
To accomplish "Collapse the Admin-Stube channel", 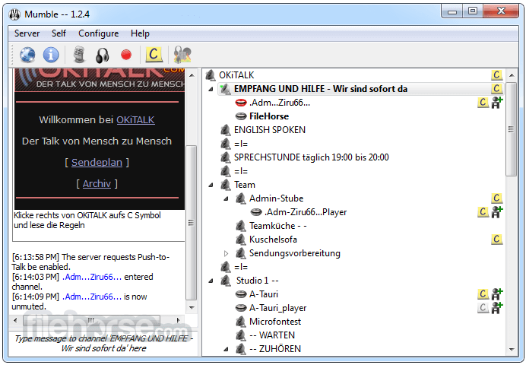I will coord(226,198).
